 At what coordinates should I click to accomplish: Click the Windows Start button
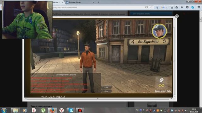pos(4,110)
